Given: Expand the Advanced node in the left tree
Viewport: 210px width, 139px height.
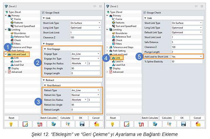Looking at the screenshot, I should pos(6,72).
